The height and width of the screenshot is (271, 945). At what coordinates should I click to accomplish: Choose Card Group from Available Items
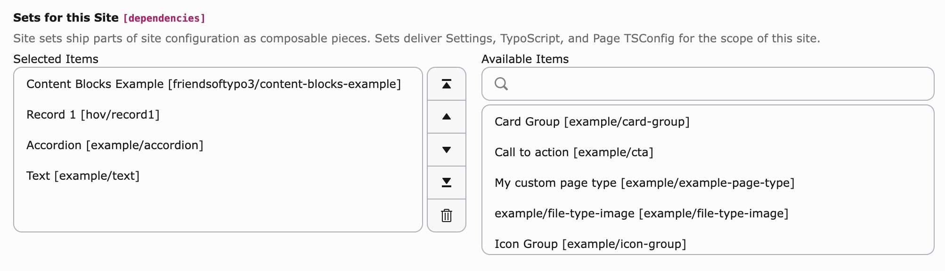coord(592,121)
